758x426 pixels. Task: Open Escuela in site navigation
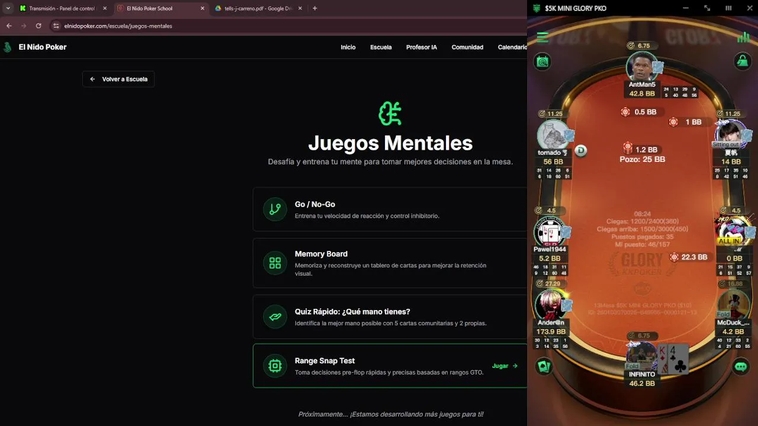pos(381,47)
